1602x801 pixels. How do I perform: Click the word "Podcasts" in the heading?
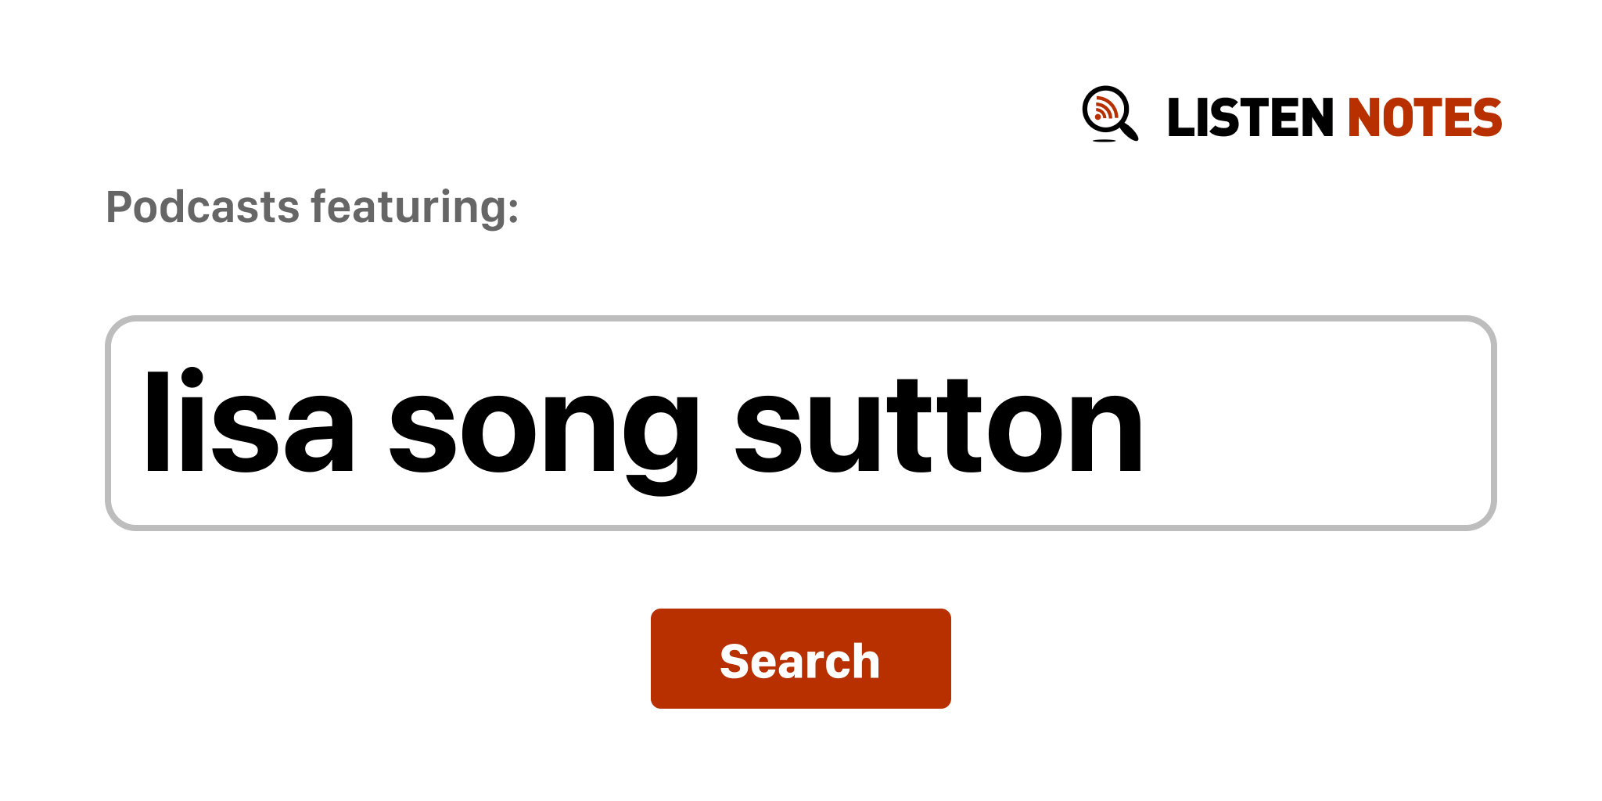click(203, 207)
